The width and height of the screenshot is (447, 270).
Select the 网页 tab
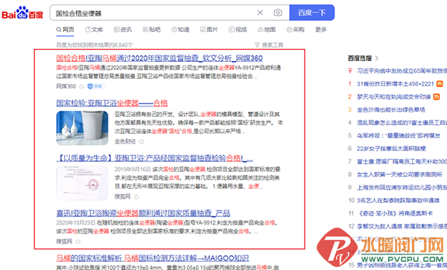66,29
